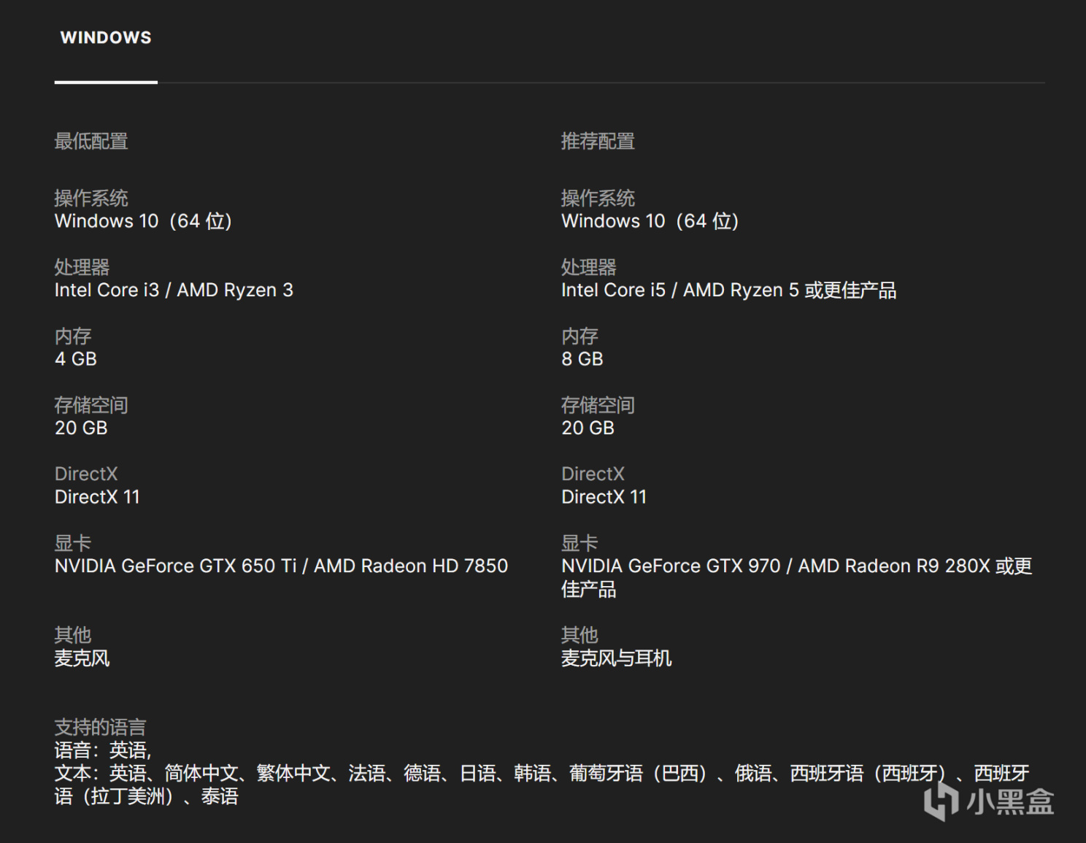
Task: Click the 麦克风与耳机 recommended requirement
Action: coord(616,658)
